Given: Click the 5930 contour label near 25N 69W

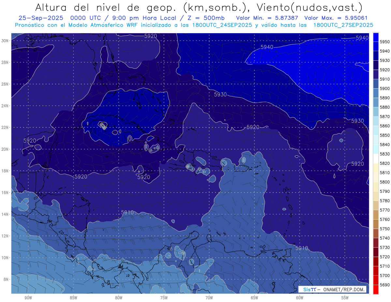Looking at the screenshot, I should (x=220, y=94).
